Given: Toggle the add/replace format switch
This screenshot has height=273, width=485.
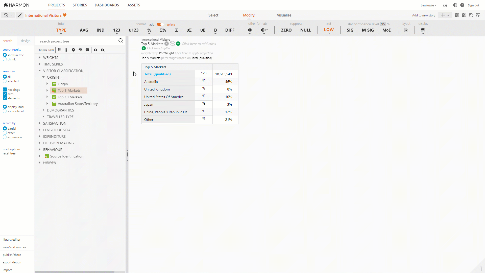Looking at the screenshot, I should pos(160,24).
